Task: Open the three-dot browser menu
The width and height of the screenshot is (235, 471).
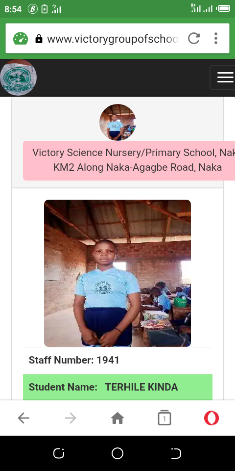Action: tap(215, 38)
